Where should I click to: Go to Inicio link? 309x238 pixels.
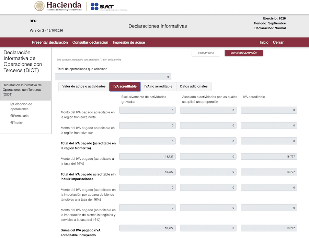click(x=264, y=42)
